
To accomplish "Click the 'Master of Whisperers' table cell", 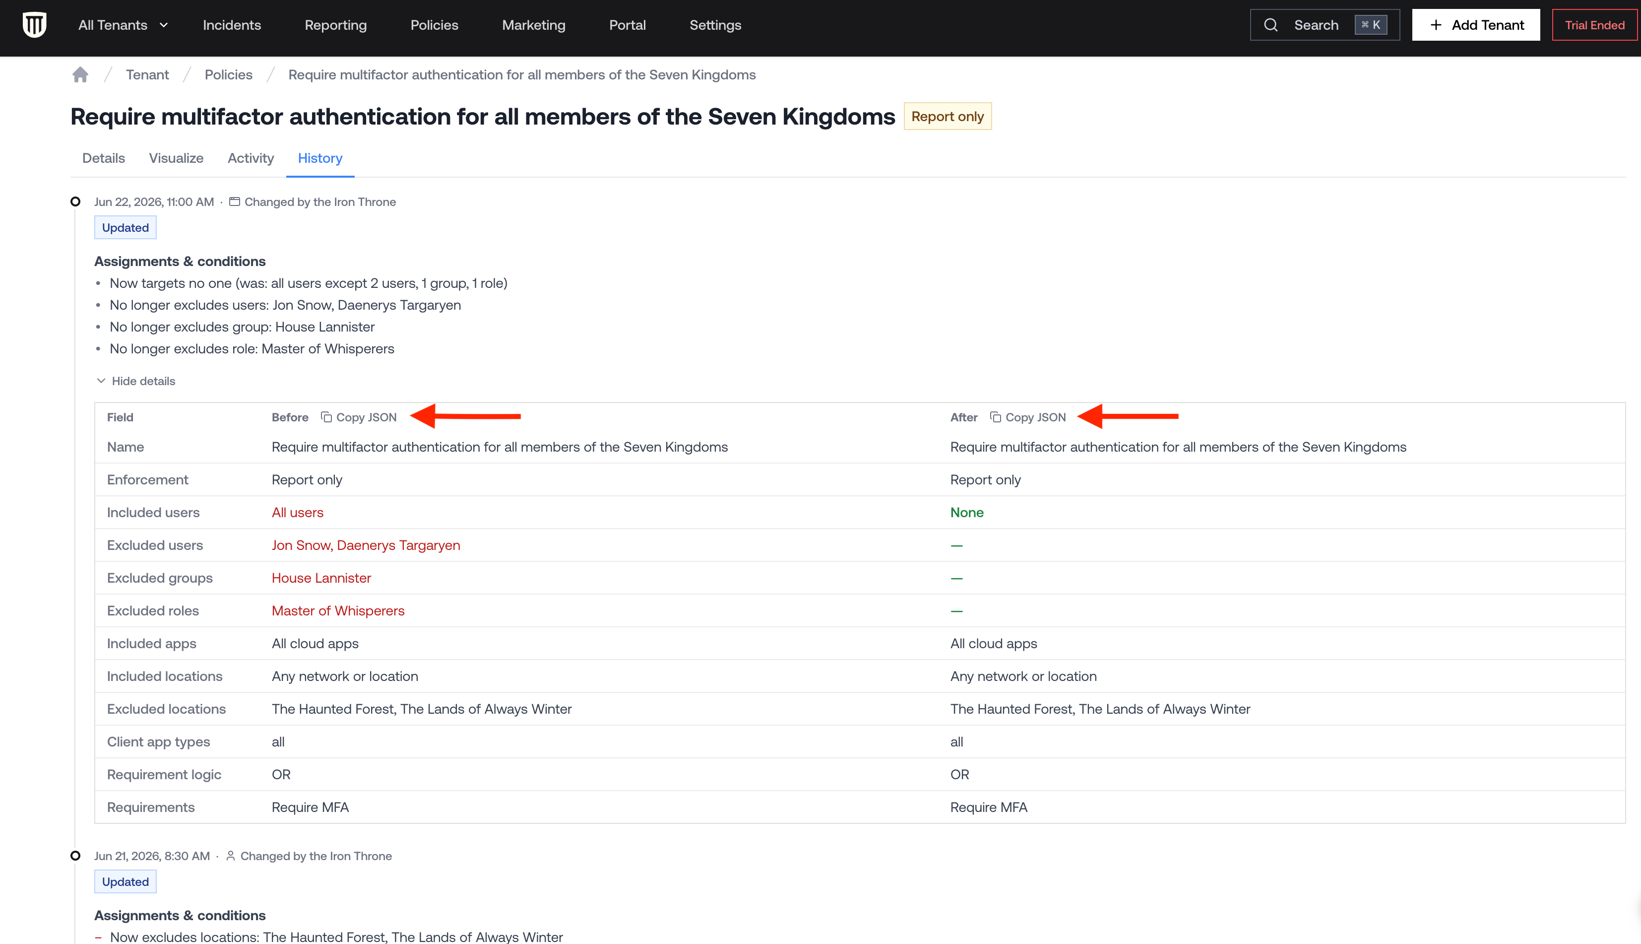I will click(338, 611).
